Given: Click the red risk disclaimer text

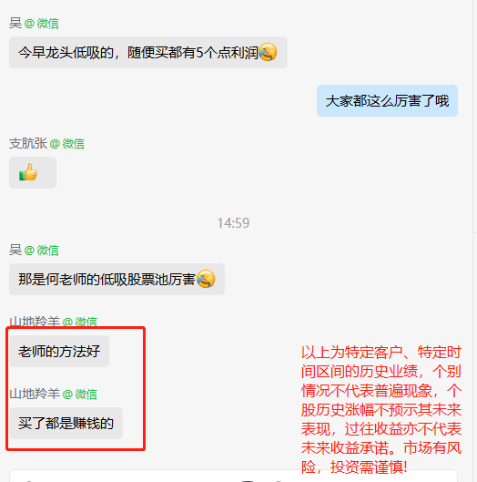Looking at the screenshot, I should pos(381,409).
